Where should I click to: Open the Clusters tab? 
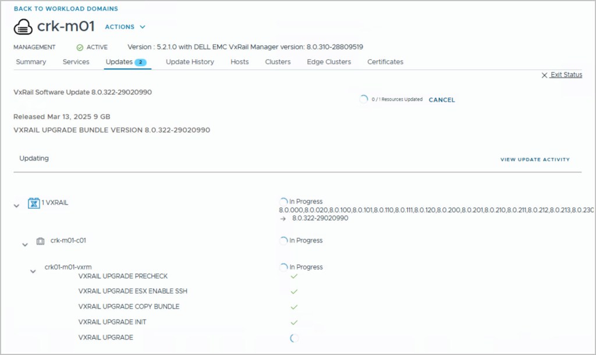[278, 62]
